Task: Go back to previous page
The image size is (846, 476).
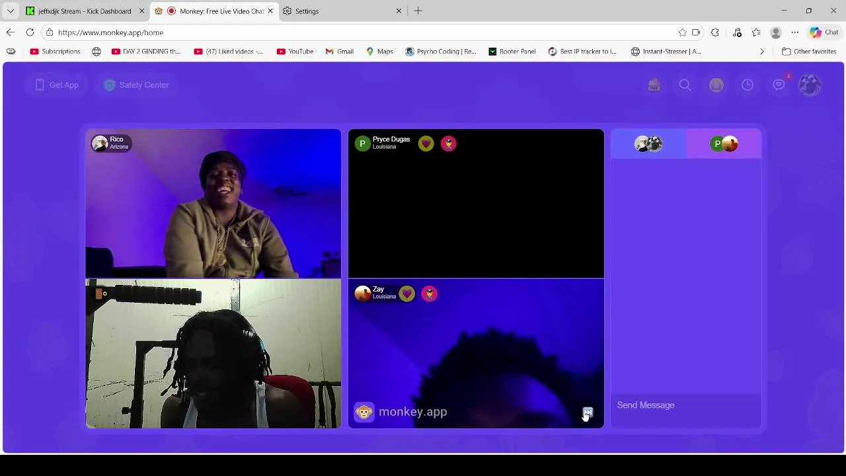Action: coord(11,32)
